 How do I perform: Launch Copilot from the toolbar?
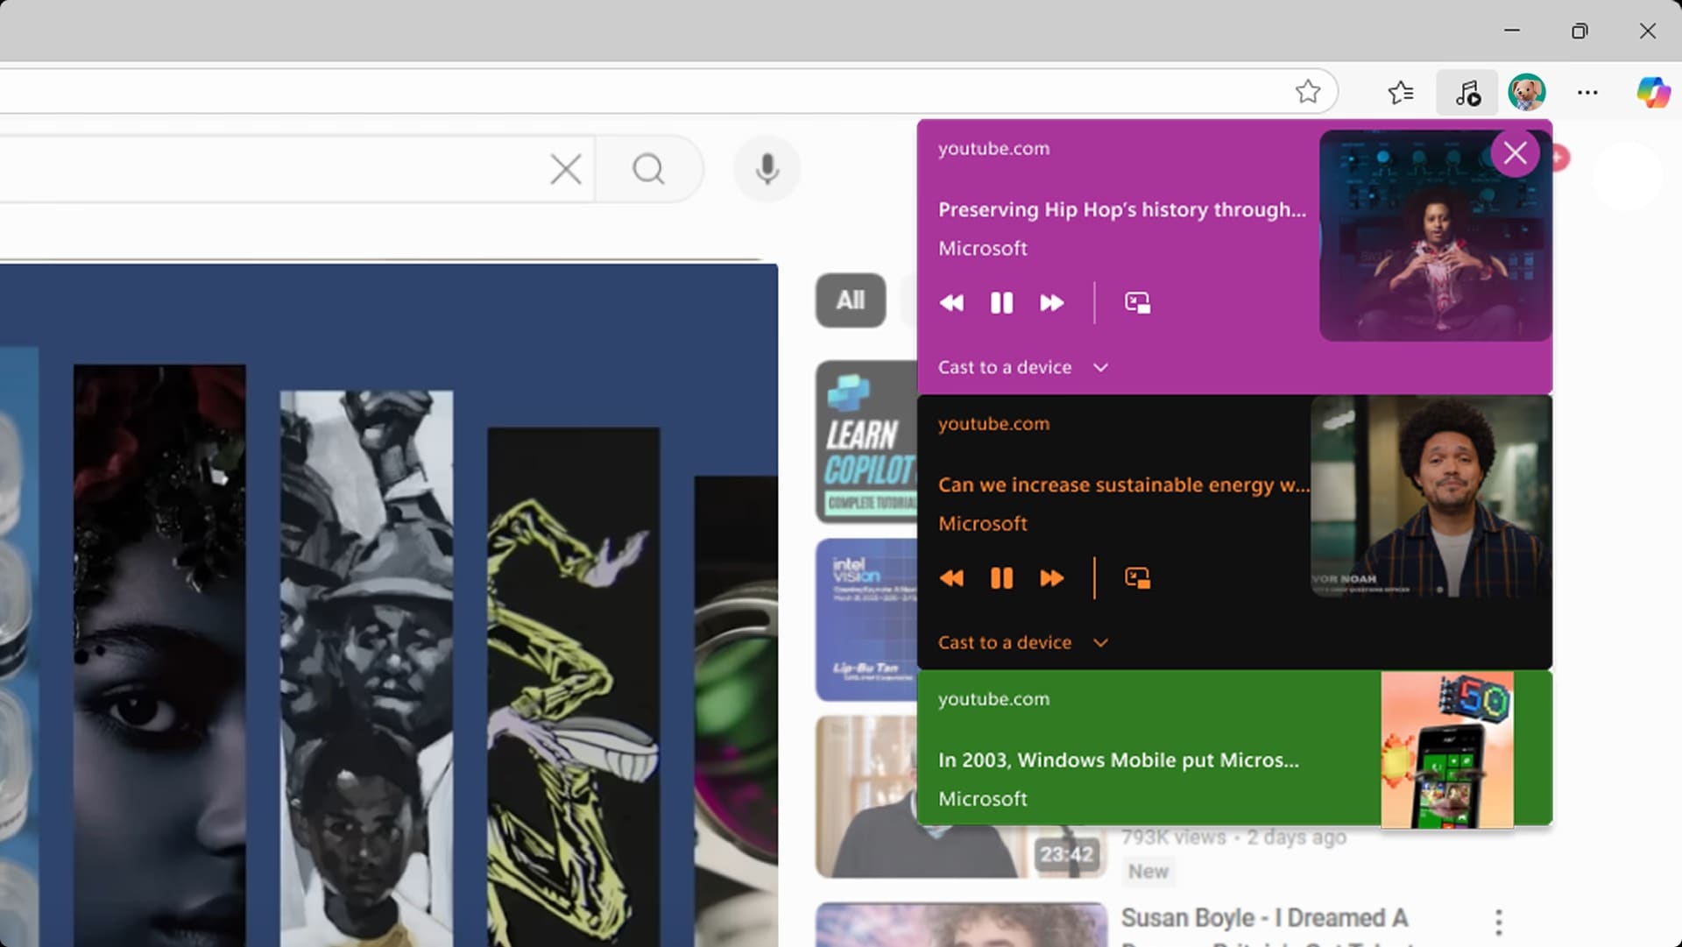click(x=1652, y=92)
